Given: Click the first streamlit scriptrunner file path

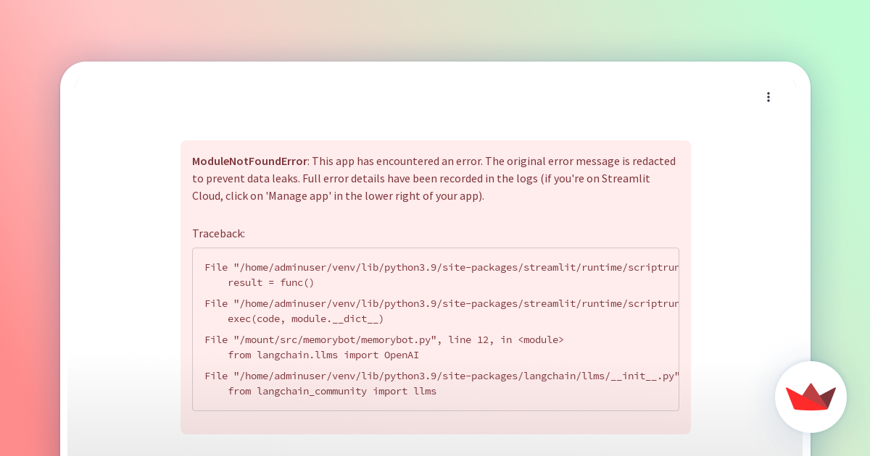Looking at the screenshot, I should (442, 267).
